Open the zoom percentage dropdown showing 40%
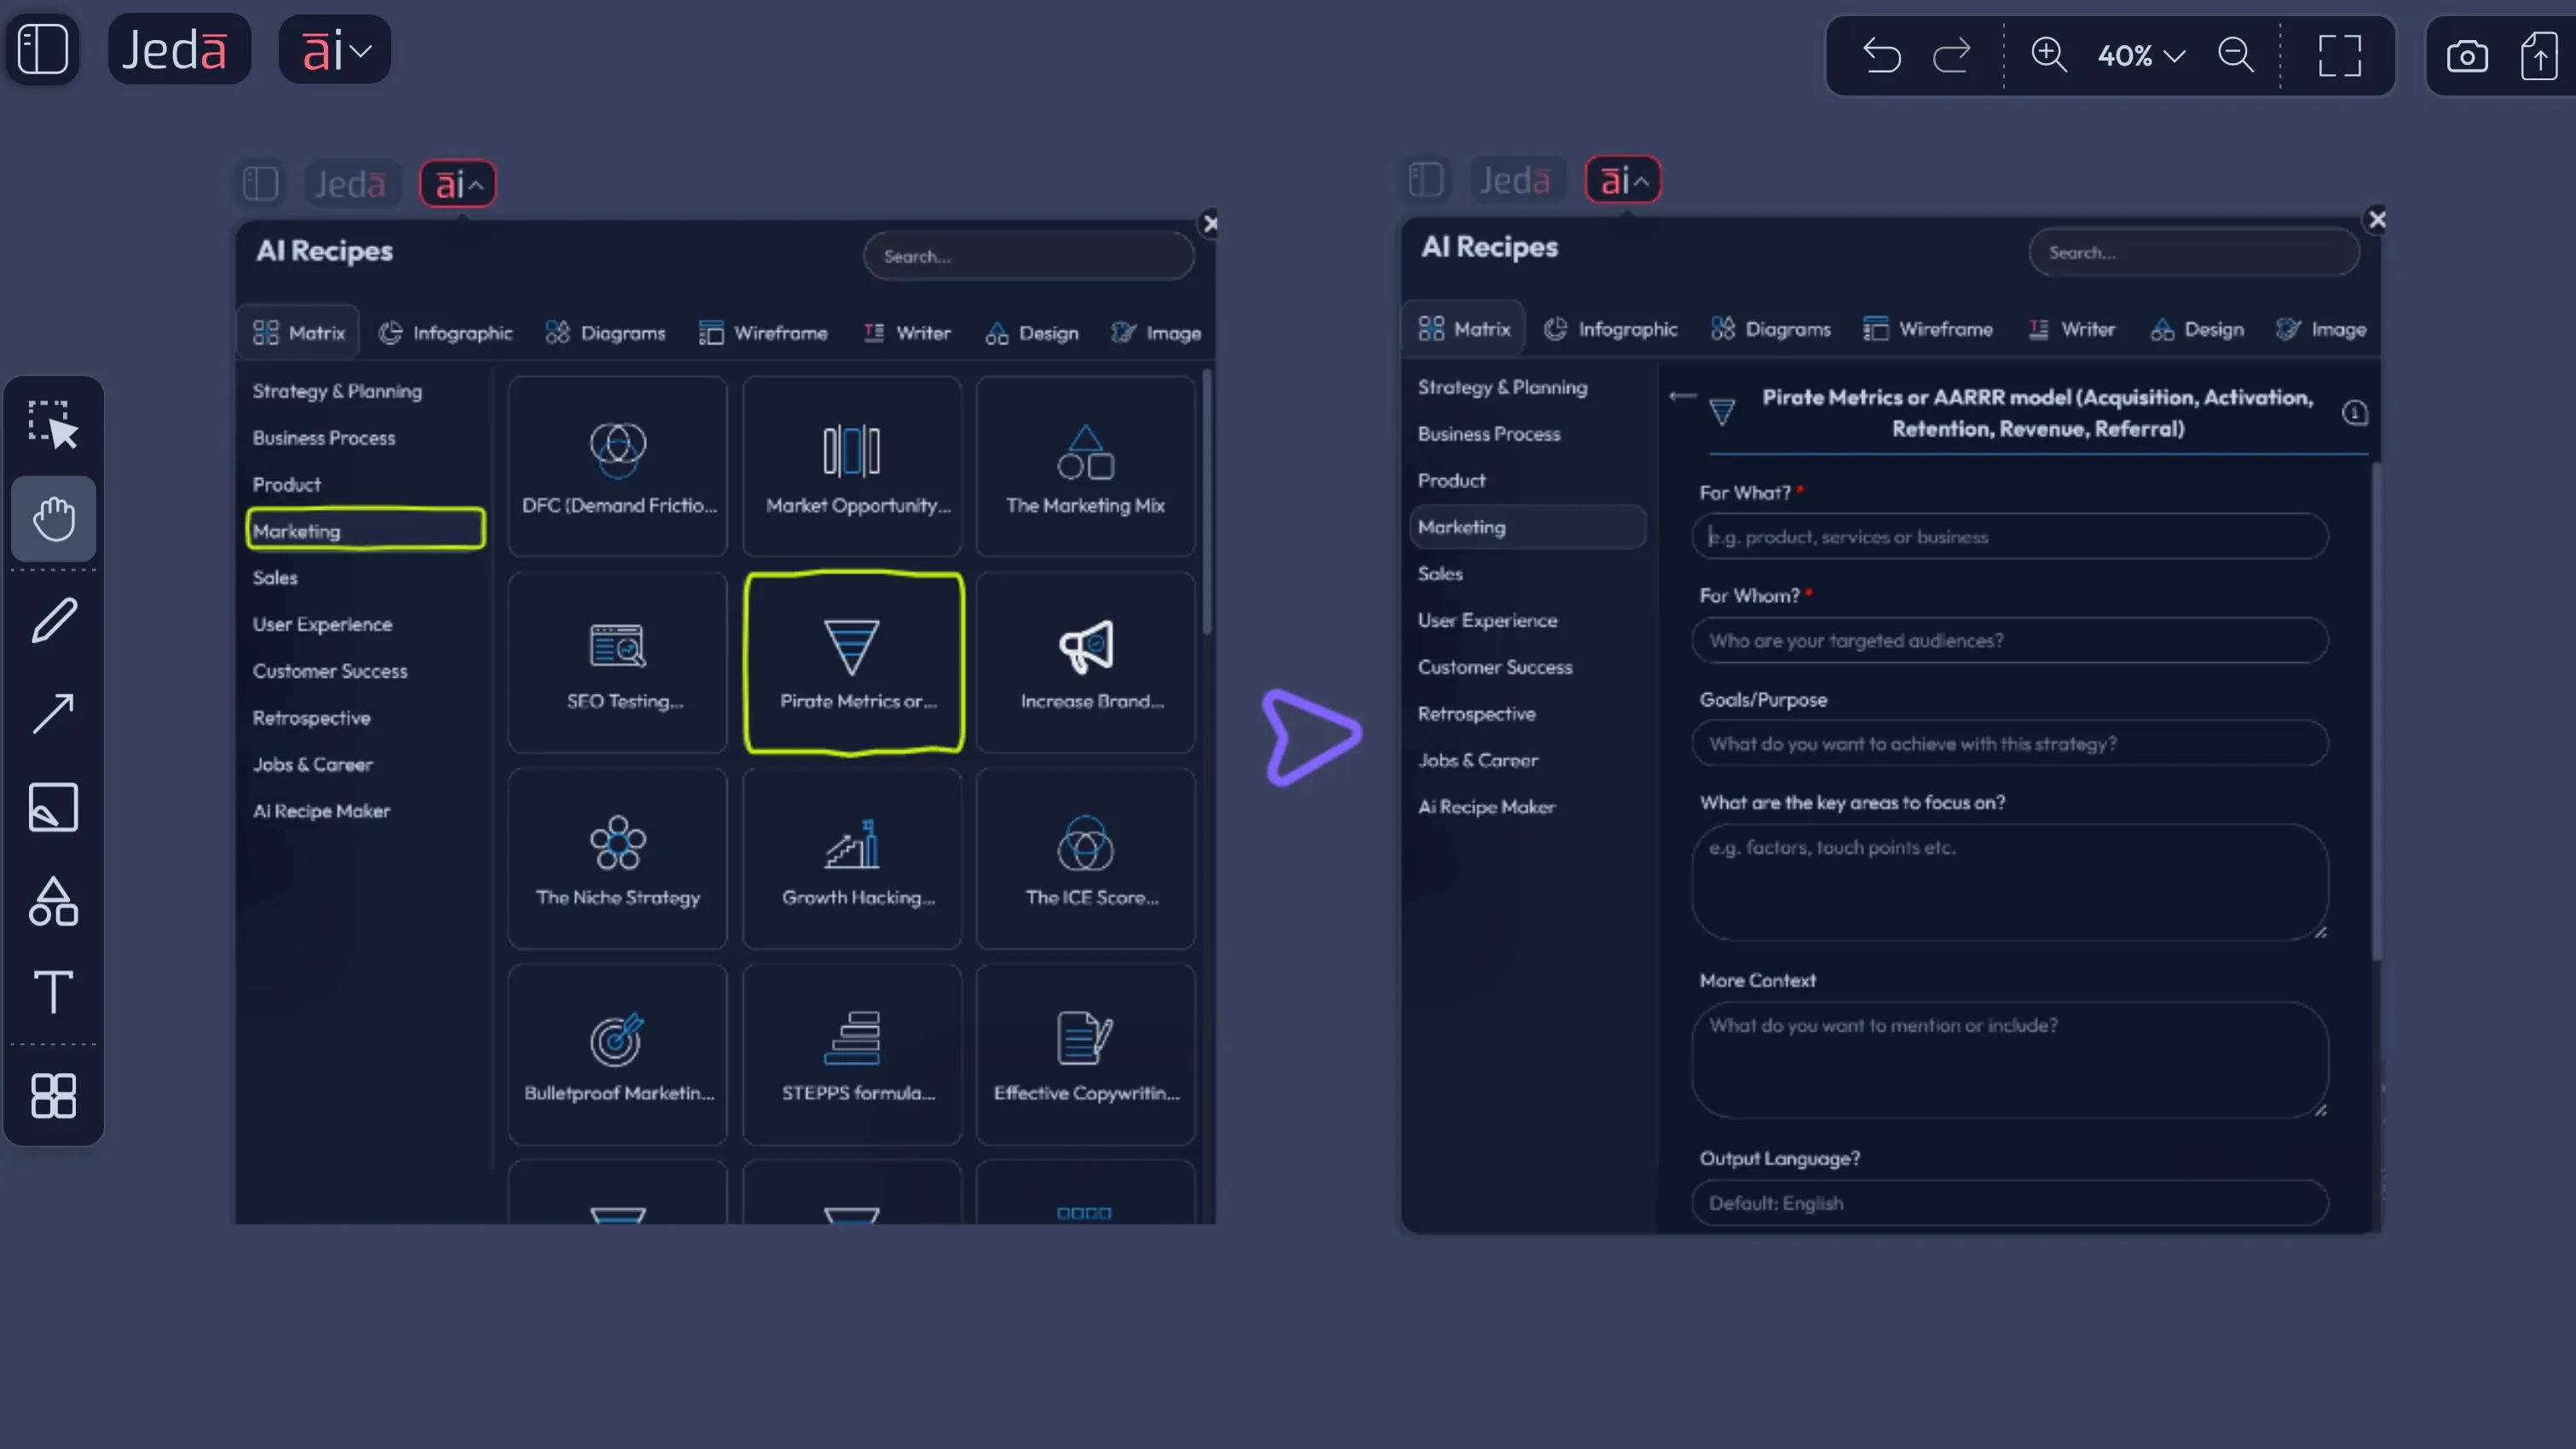The height and width of the screenshot is (1449, 2576). (x=2138, y=55)
